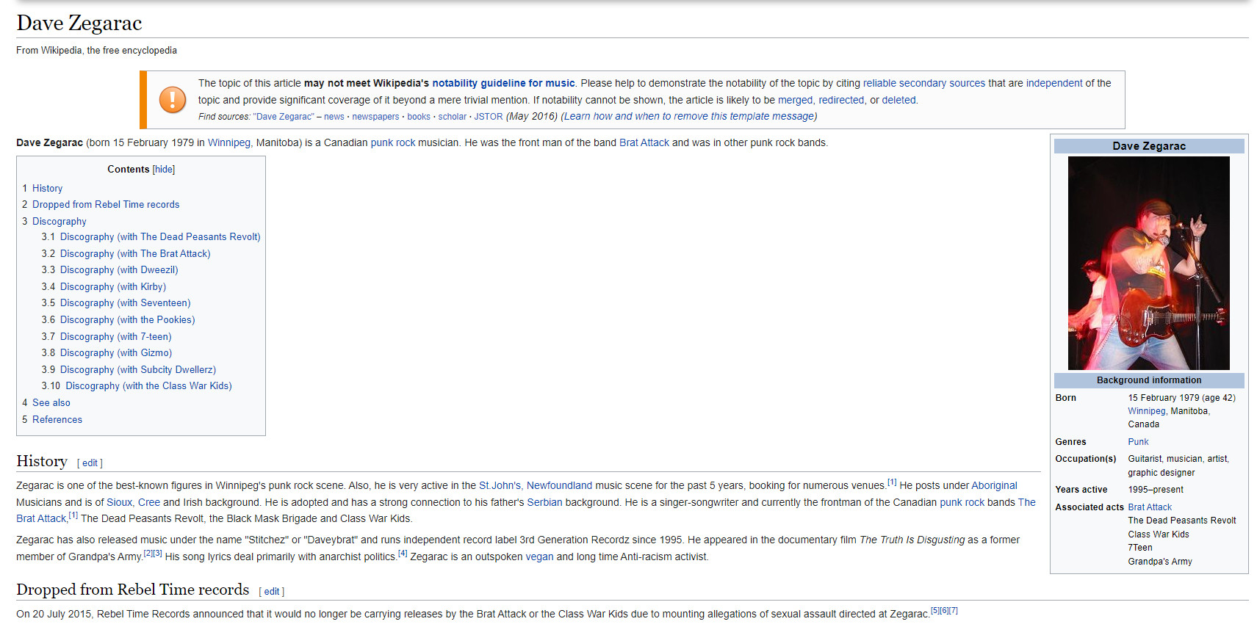Jump to Dropped from Rebel Time records section
Viewport: 1257px width, 638px height.
click(106, 205)
